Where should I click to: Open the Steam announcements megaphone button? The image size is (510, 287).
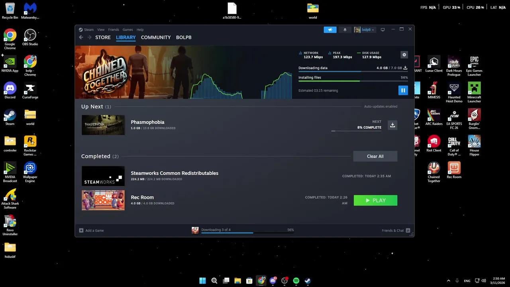click(x=330, y=29)
